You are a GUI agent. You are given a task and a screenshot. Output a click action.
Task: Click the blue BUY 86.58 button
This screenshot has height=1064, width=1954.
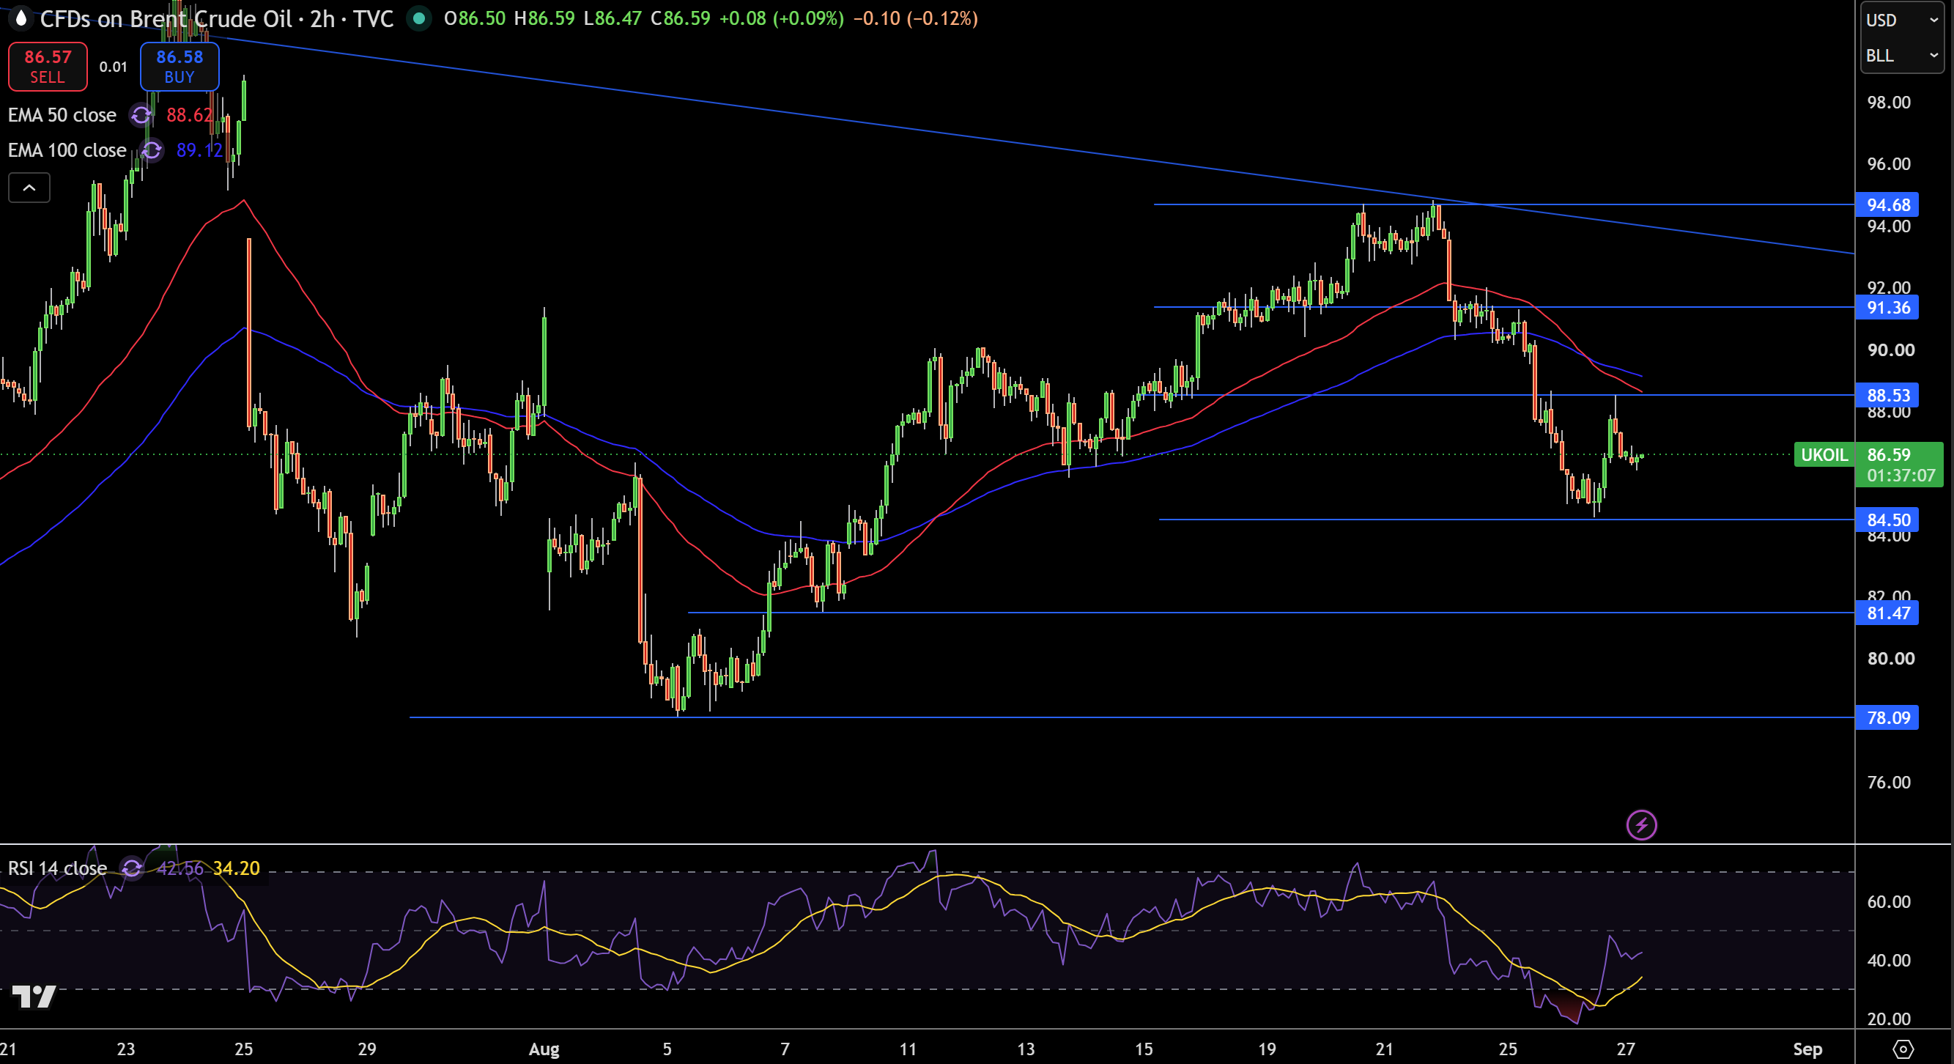tap(180, 67)
